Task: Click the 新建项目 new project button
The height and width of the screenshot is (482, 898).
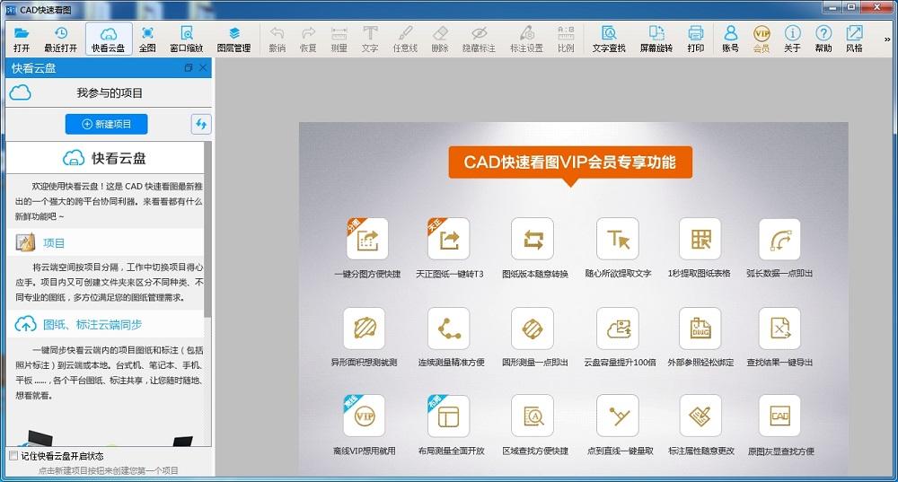Action: click(x=106, y=124)
